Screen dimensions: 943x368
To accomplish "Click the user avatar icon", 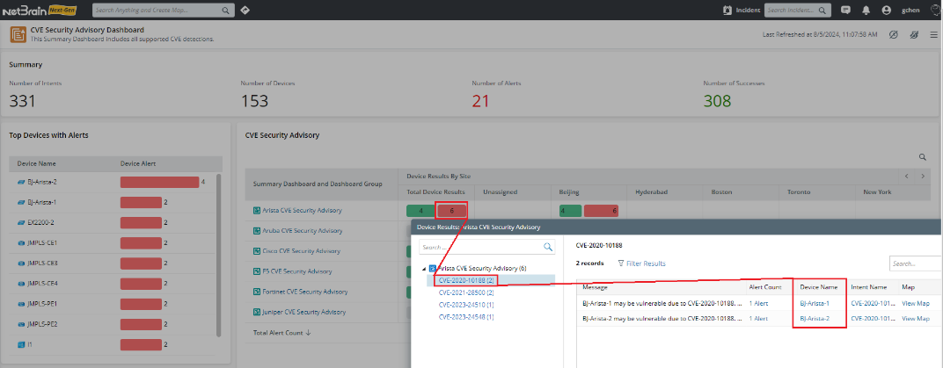I will point(886,11).
